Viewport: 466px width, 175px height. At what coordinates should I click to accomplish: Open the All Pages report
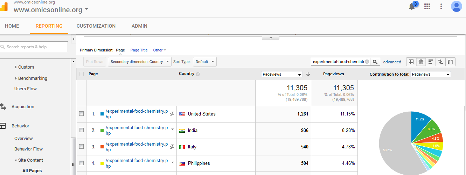click(32, 171)
